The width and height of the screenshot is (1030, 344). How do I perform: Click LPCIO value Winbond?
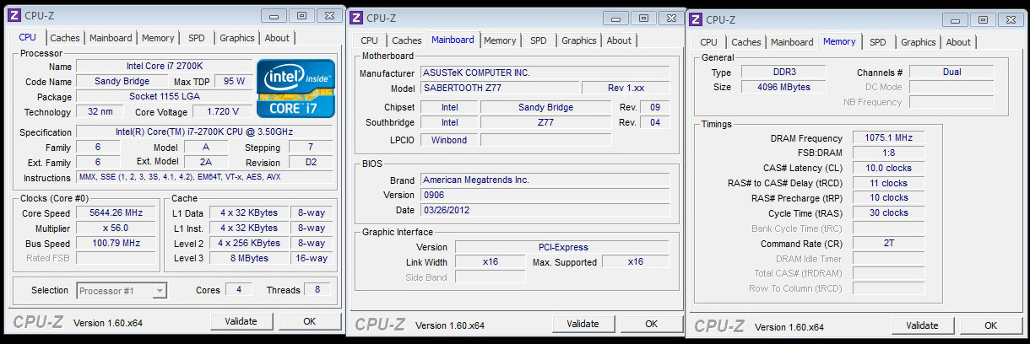coord(448,140)
